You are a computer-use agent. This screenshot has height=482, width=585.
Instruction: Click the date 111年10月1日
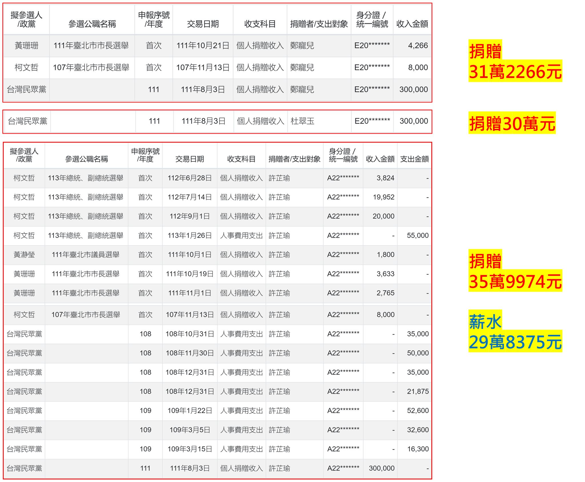click(190, 255)
